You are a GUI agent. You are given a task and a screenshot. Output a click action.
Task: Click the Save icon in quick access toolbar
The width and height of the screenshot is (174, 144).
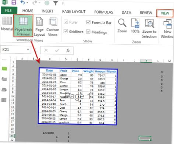[x=14, y=2]
